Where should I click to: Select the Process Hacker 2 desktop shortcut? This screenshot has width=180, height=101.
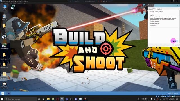click(x=4, y=46)
